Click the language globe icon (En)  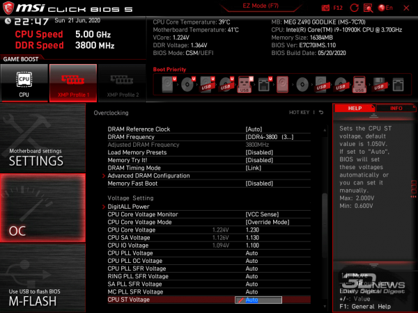coord(382,7)
